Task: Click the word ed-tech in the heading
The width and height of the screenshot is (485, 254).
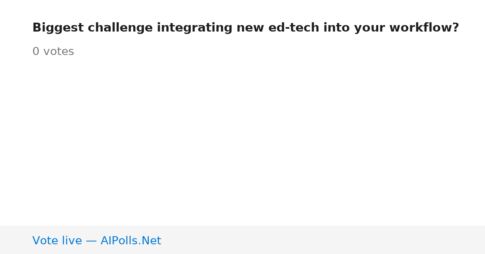Action: coord(294,28)
